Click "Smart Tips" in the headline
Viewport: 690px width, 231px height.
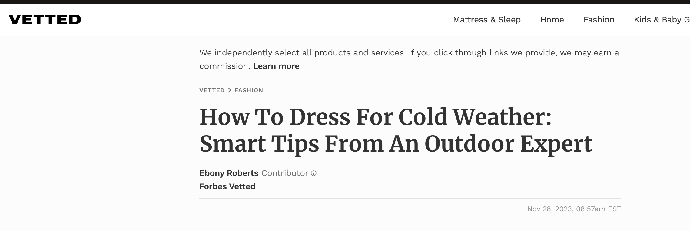[259, 144]
